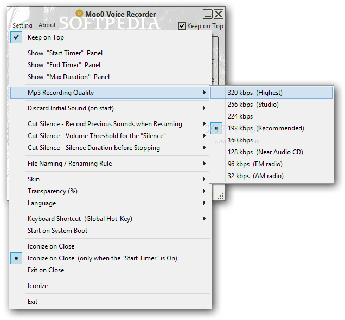Set quality to 96 kbps (FM radio)
345x320 pixels.
point(271,164)
